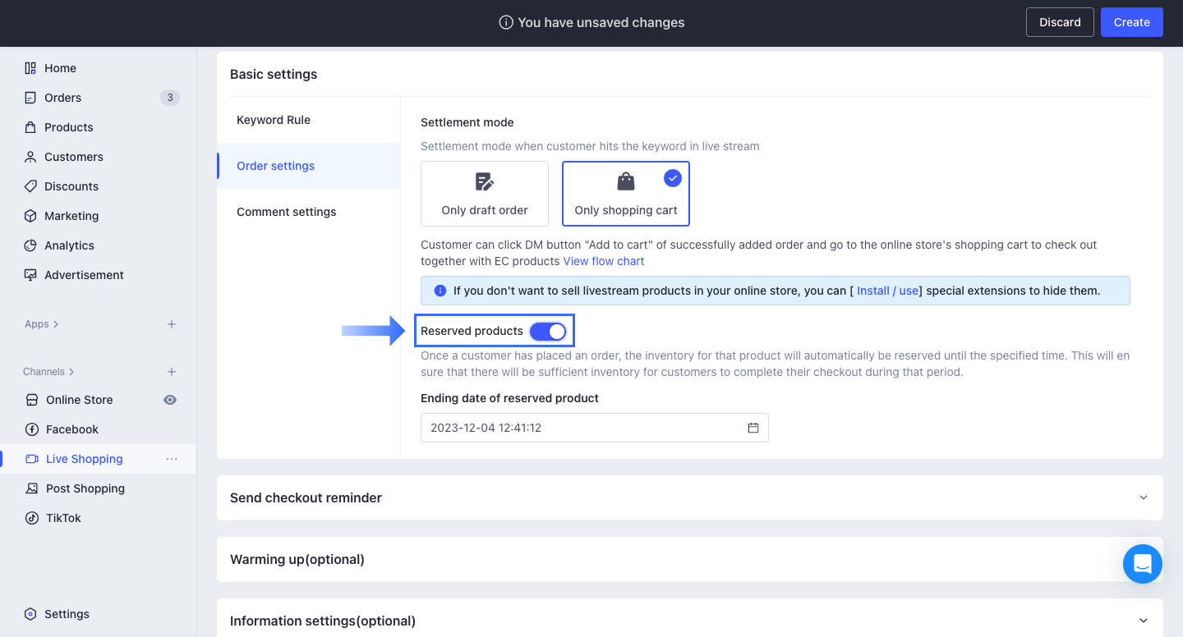This screenshot has height=637, width=1183.
Task: Open the Comment settings tab
Action: pyautogui.click(x=287, y=212)
